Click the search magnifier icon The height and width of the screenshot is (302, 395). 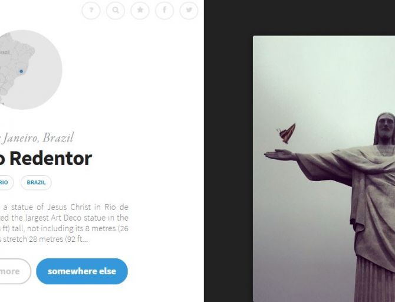(116, 11)
